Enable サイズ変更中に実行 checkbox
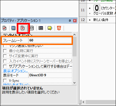The width and height of the screenshot is (116, 106). [x=5, y=56]
